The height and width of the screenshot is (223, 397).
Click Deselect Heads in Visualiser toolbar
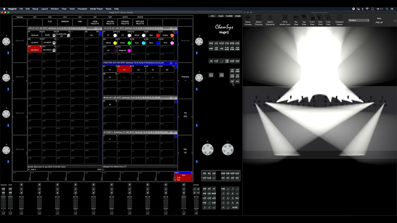[339, 20]
